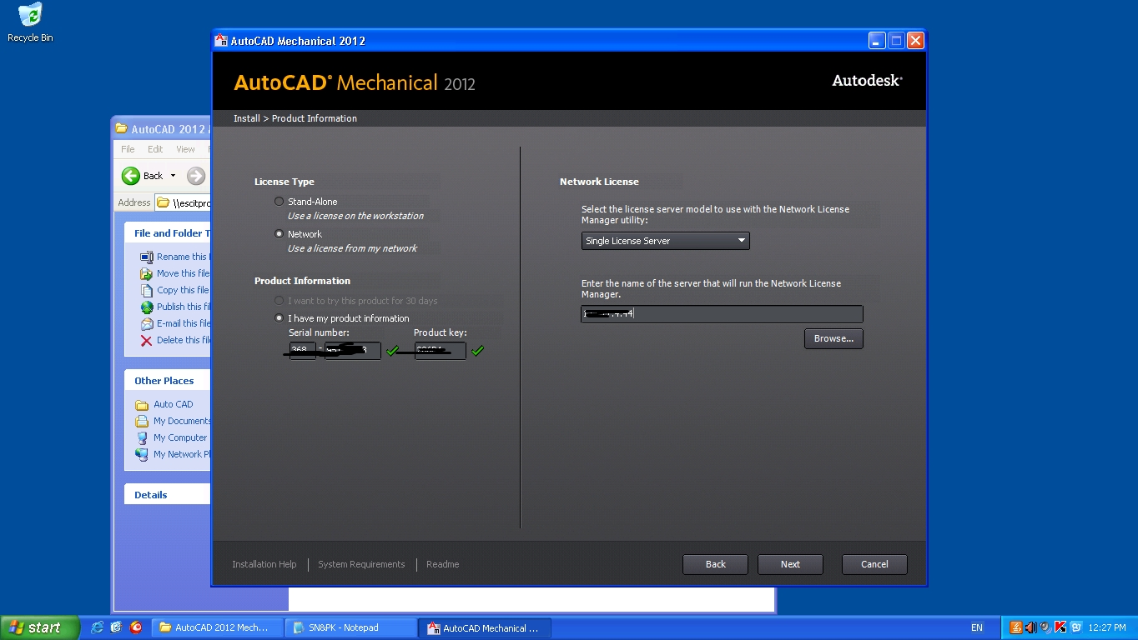Click the license server name input field

(722, 314)
